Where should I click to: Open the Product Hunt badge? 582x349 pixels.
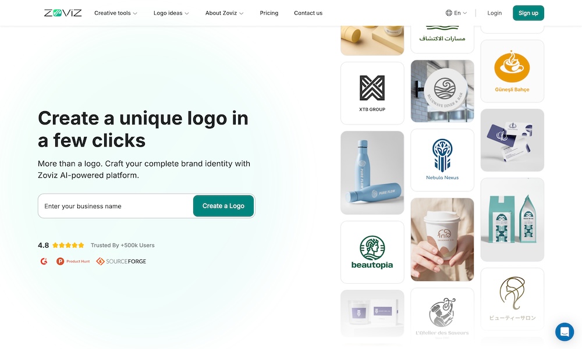pyautogui.click(x=73, y=261)
